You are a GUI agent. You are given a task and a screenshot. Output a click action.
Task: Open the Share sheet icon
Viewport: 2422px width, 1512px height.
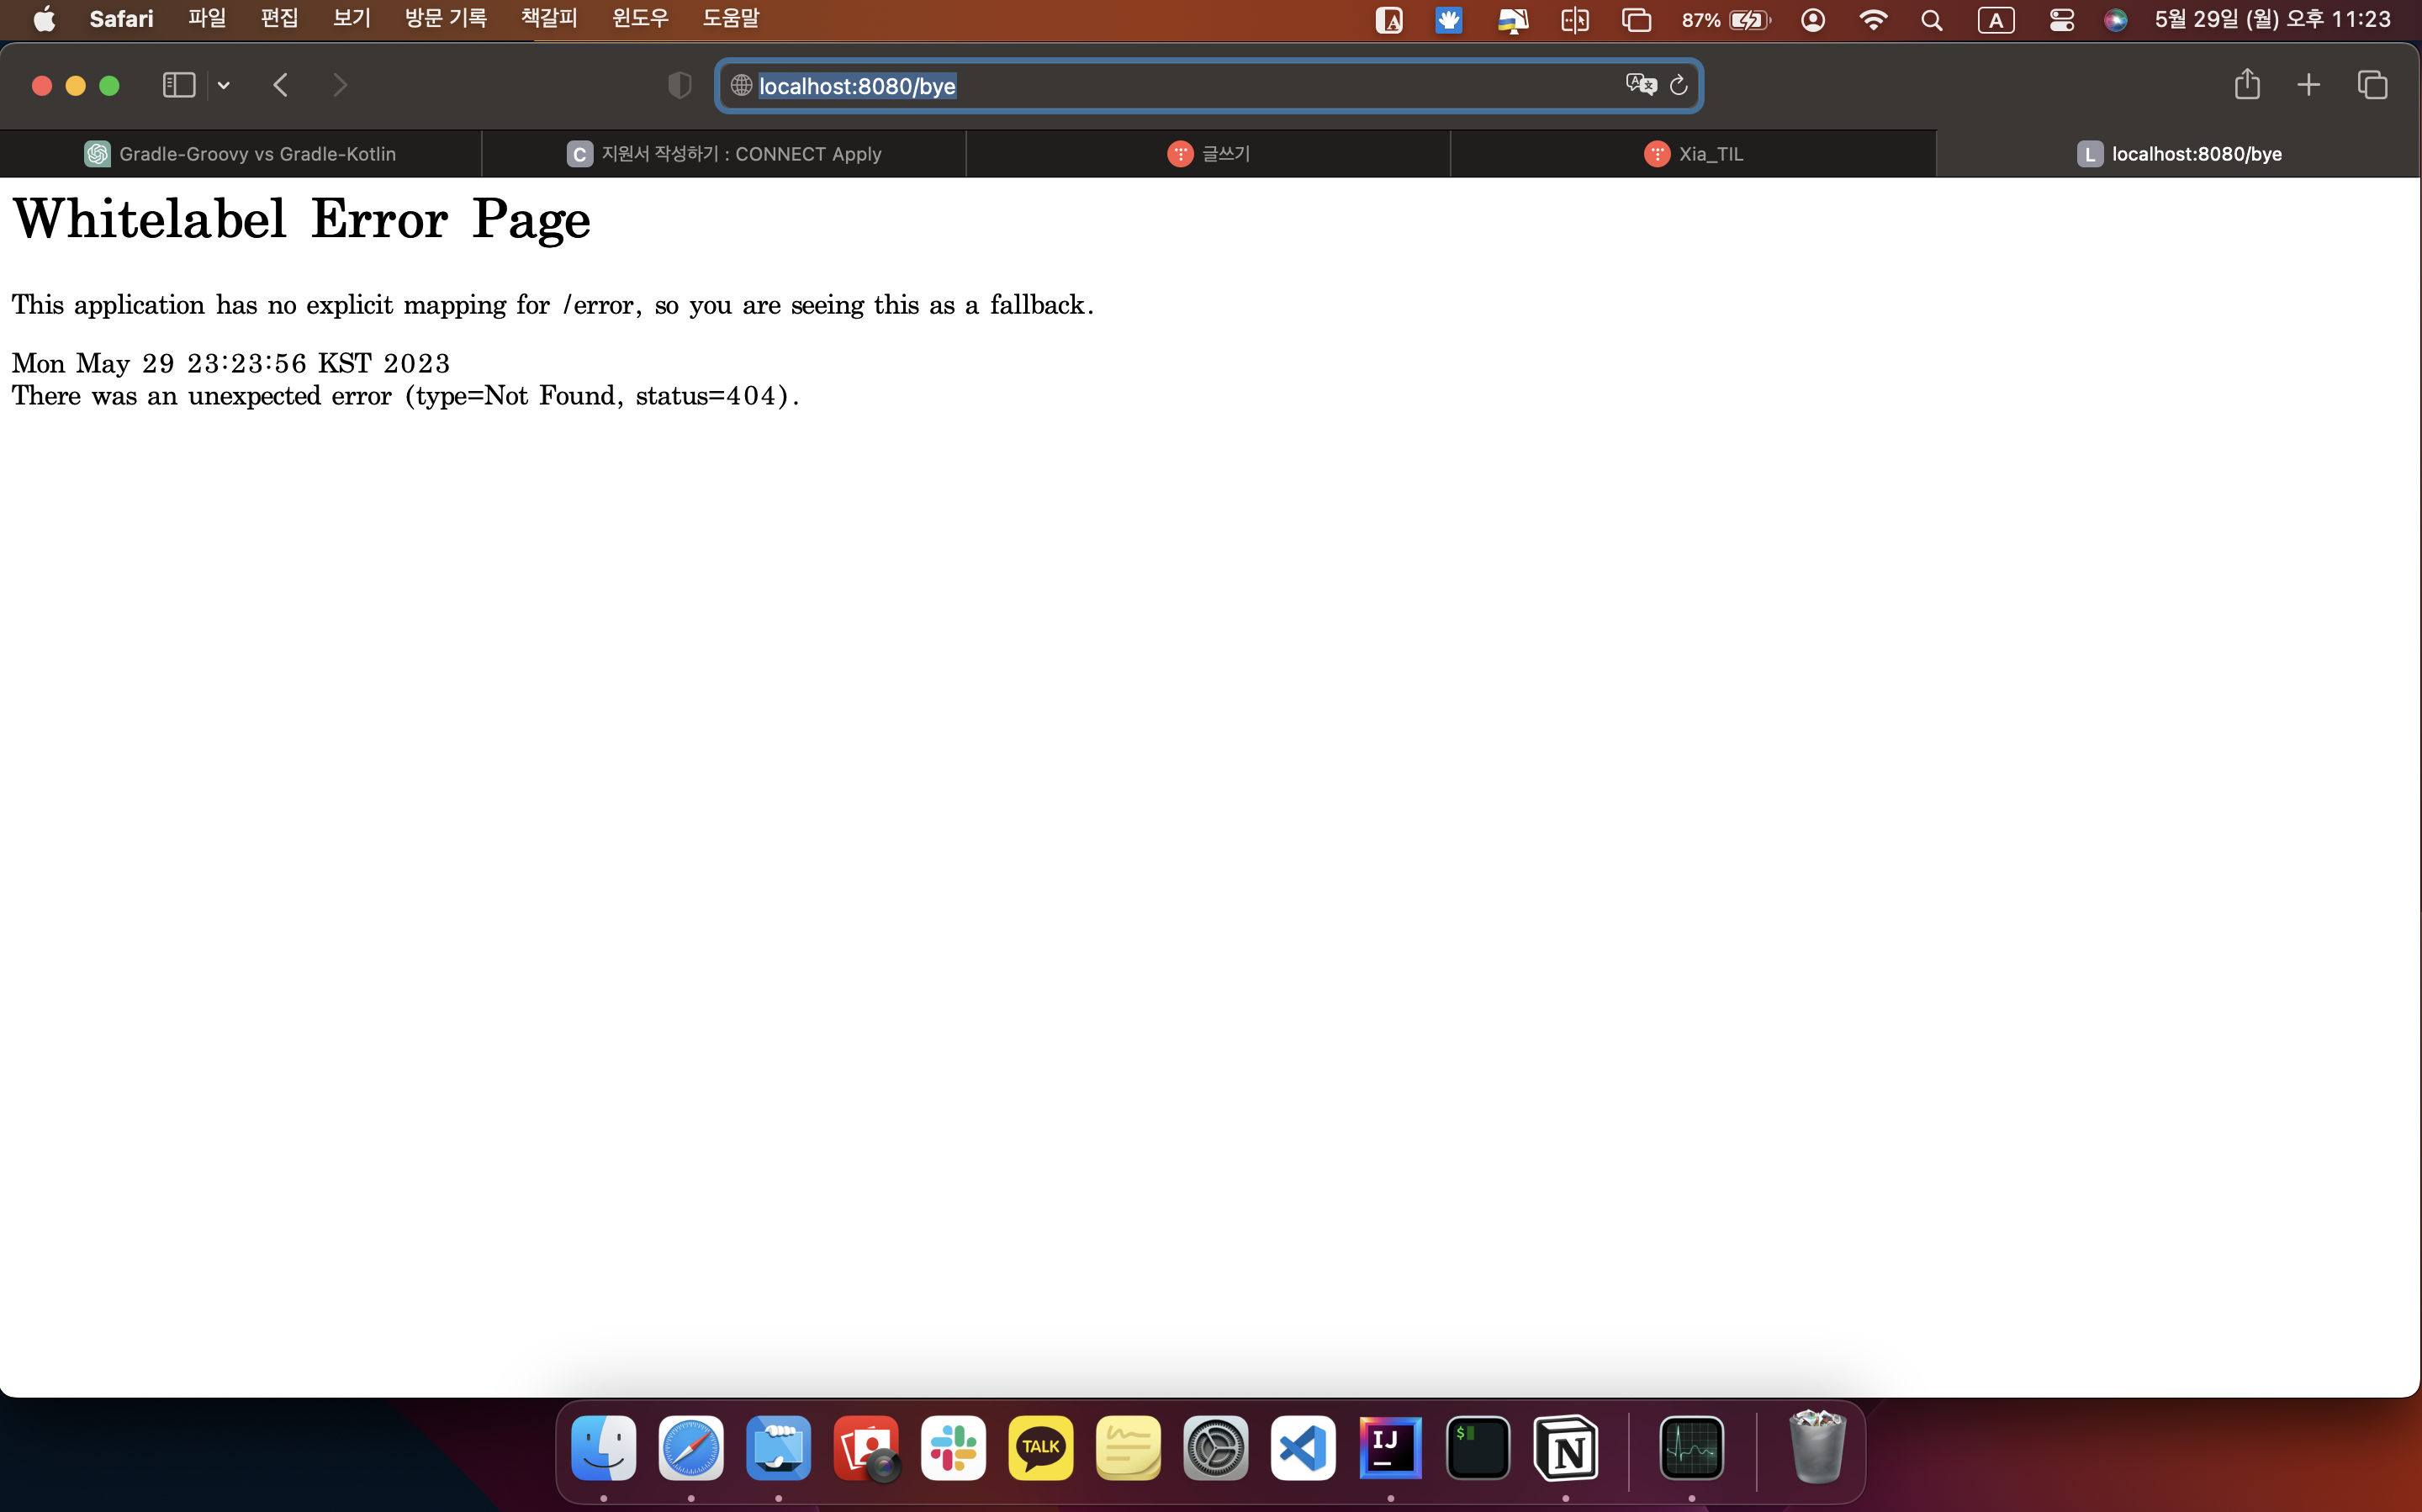click(2247, 85)
